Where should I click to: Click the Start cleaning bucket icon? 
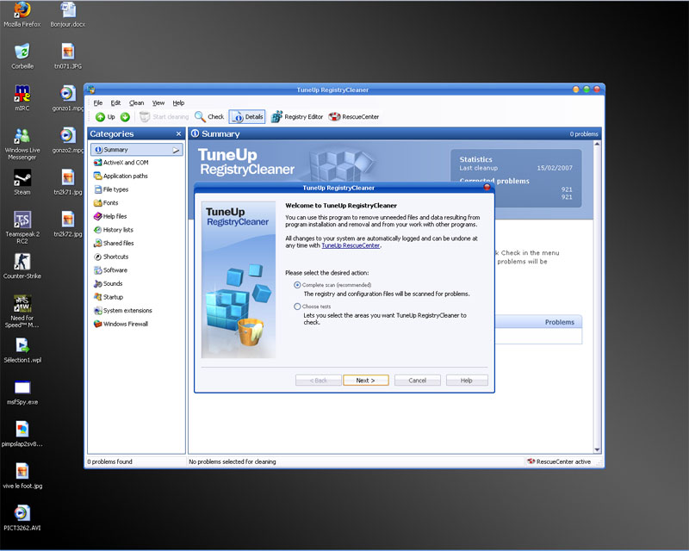coord(145,117)
